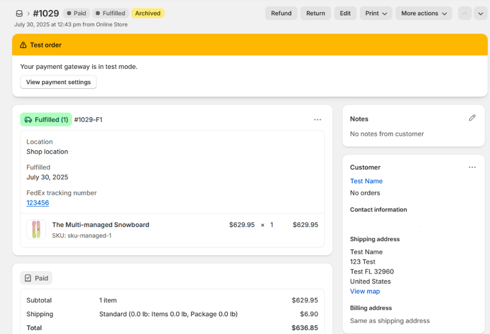Viewport: 490px width, 334px height.
Task: Click View map under shipping address
Action: 365,291
